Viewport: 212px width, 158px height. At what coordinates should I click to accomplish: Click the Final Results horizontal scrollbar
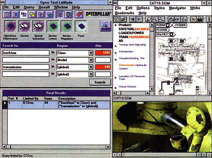[56, 147]
